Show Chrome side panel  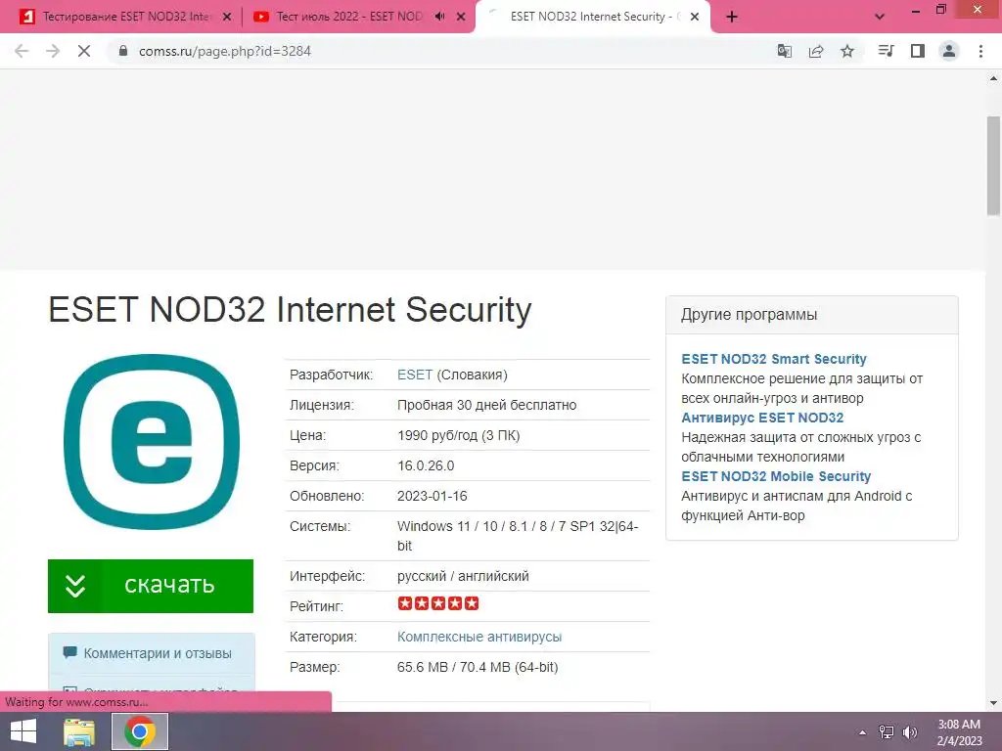918,51
